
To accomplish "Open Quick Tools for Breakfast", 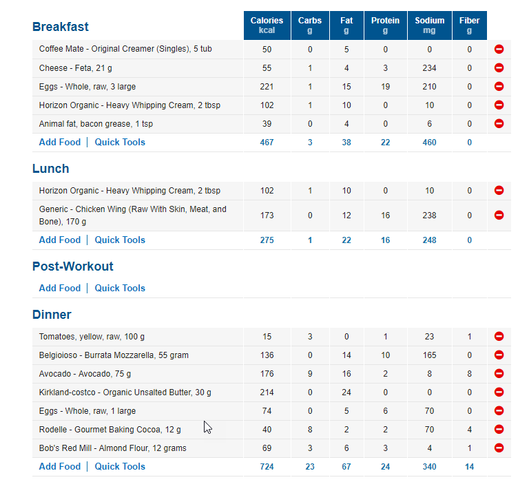I will (x=120, y=143).
